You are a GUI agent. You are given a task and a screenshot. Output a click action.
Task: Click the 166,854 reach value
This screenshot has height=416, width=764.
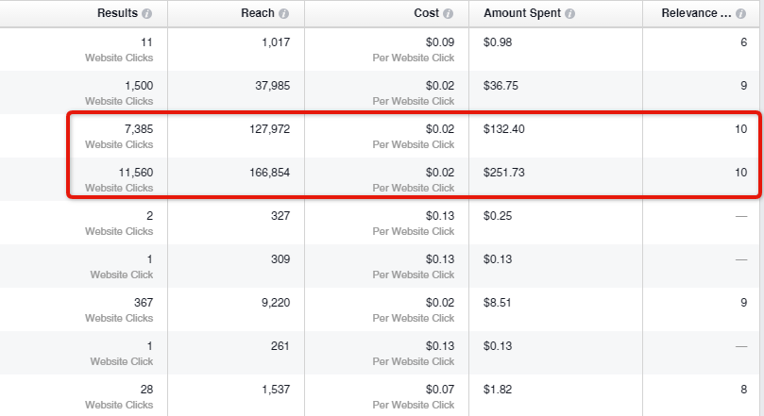(269, 173)
